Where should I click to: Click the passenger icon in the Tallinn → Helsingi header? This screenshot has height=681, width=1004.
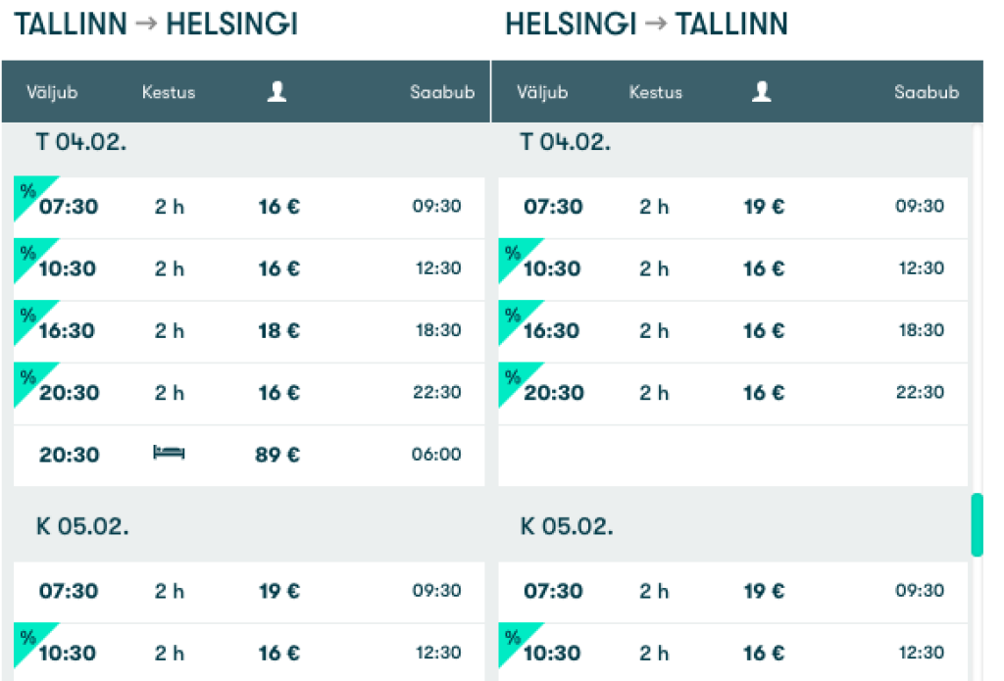click(x=277, y=92)
